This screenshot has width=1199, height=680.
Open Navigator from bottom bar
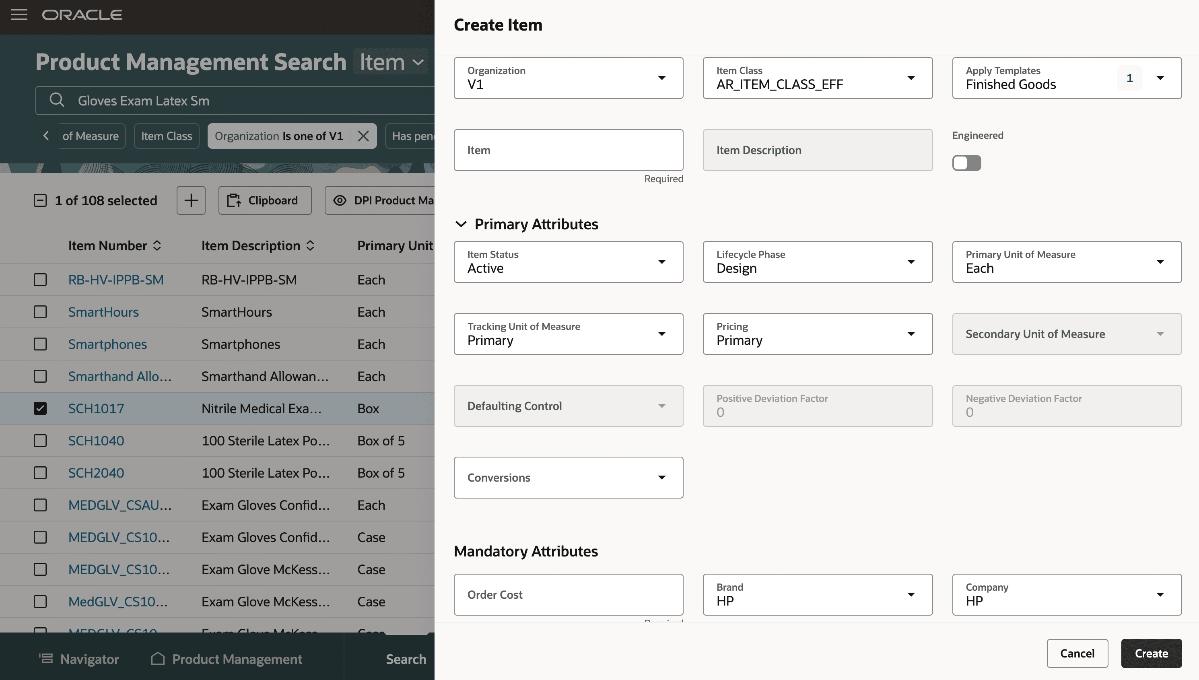coord(79,659)
